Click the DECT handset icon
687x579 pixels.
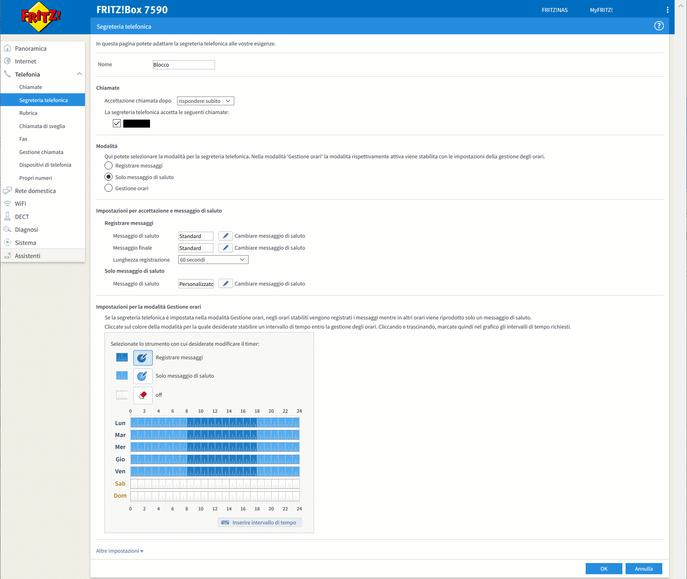[x=7, y=217]
